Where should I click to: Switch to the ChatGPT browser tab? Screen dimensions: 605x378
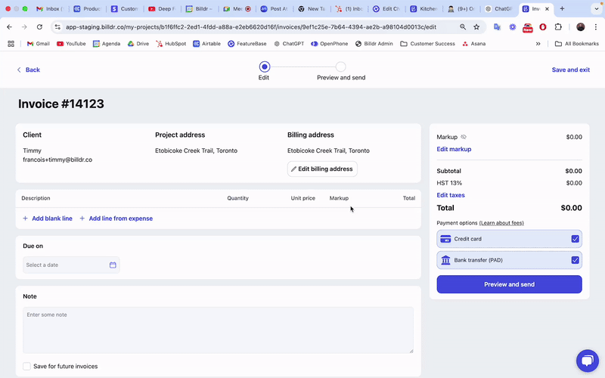tap(499, 9)
